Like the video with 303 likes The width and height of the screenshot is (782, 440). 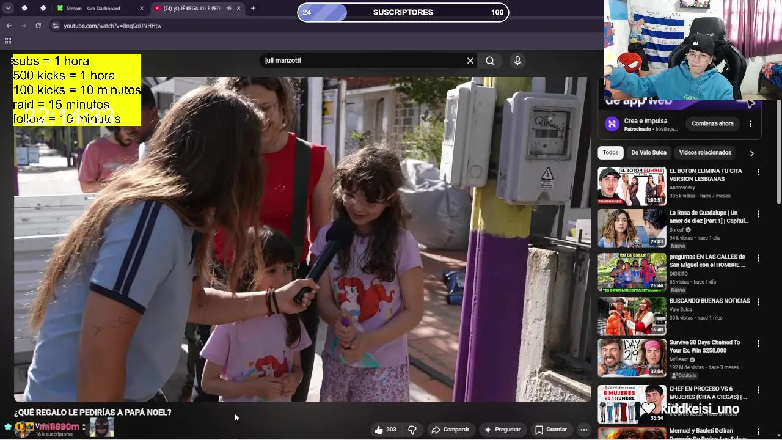click(386, 430)
